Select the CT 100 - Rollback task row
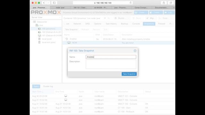 103,112
